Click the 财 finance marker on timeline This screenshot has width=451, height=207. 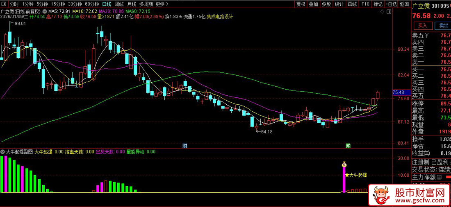coord(184,146)
